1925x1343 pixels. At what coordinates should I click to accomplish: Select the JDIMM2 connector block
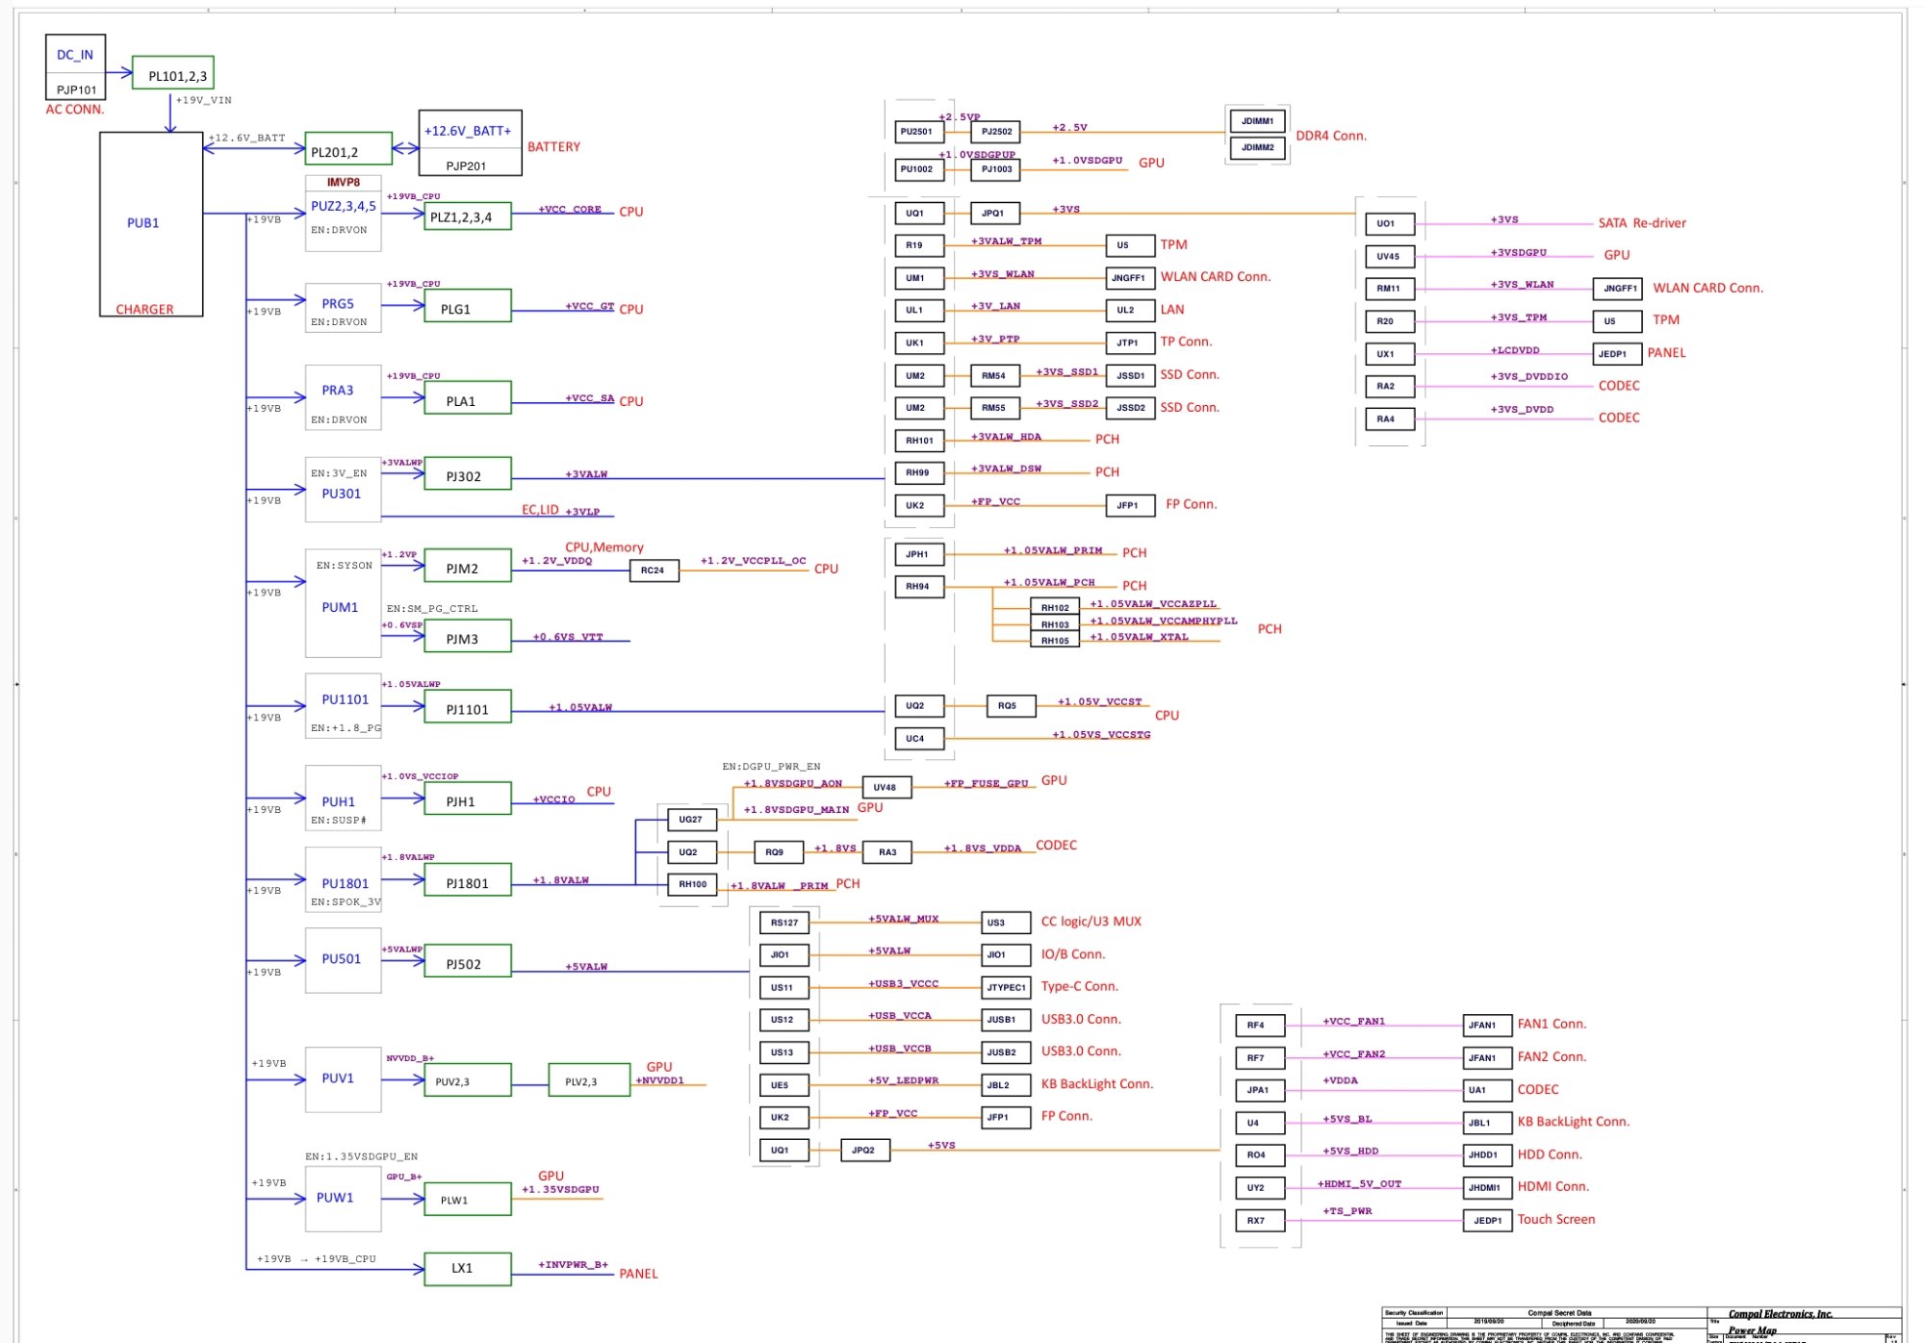(1257, 148)
